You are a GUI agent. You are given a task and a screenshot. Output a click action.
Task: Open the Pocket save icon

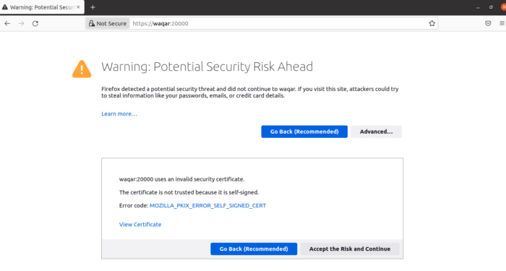point(488,23)
